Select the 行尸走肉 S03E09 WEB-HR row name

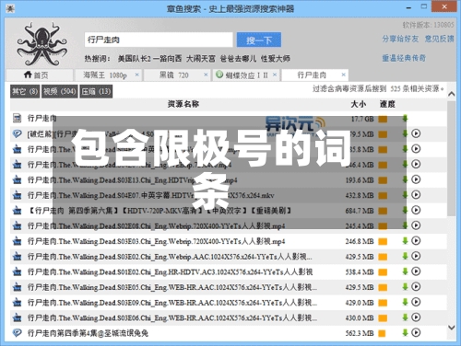click(x=172, y=303)
